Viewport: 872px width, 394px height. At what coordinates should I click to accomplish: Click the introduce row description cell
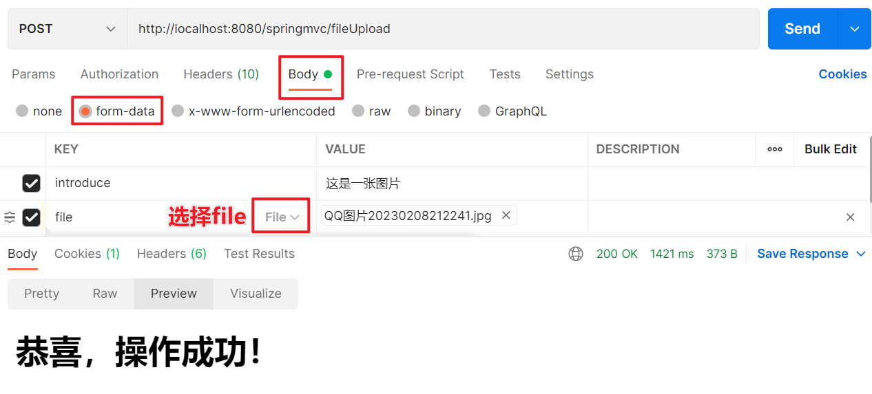727,183
